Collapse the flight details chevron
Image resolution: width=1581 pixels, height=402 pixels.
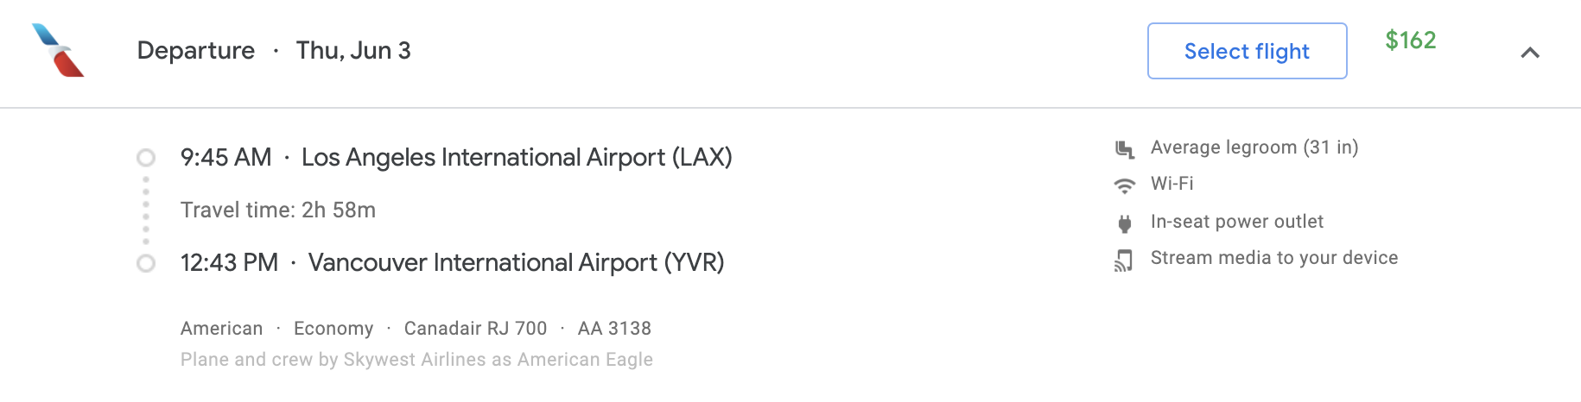[x=1529, y=53]
